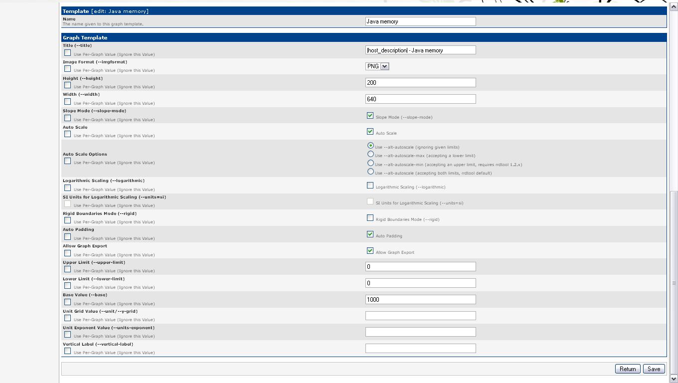Edit the template Name field
Image resolution: width=678 pixels, height=383 pixels.
[x=421, y=21]
